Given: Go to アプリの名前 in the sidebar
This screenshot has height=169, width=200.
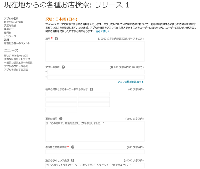Looking at the screenshot, I should (x=11, y=19).
